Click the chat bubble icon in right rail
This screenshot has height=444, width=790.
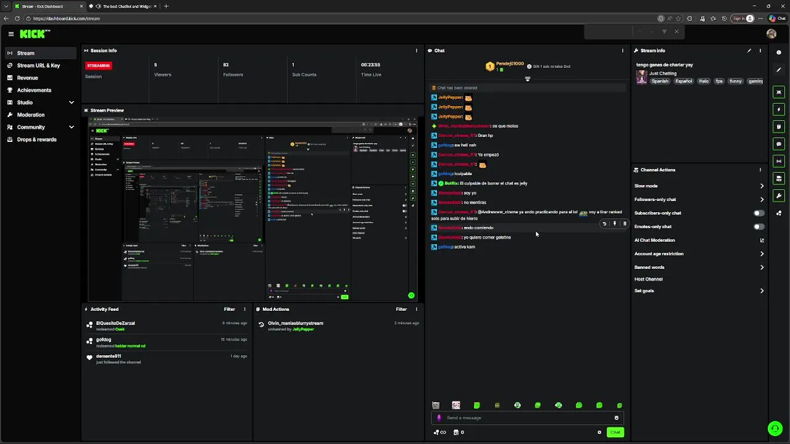pyautogui.click(x=779, y=144)
